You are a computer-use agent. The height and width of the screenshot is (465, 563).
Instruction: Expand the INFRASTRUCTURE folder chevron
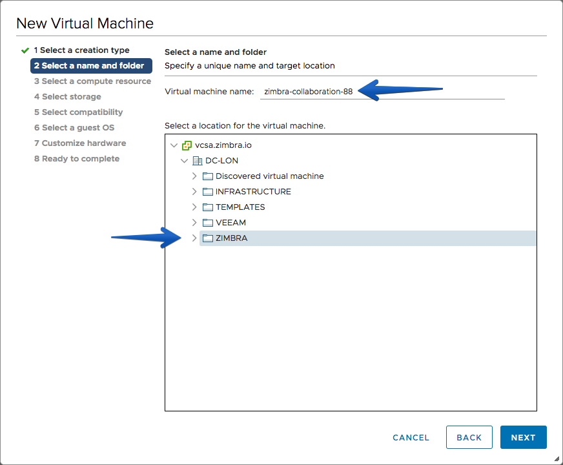tap(194, 192)
